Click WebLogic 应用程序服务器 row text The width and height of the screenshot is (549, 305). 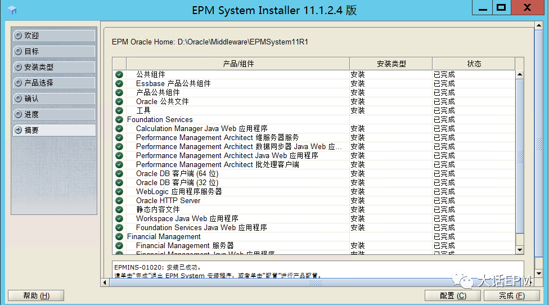179,191
